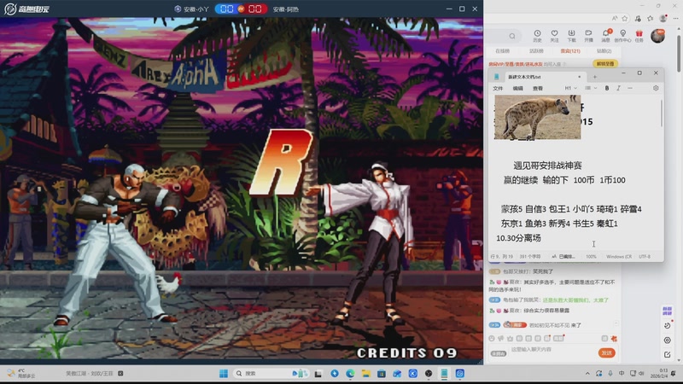Switch to the 贵宾(121) tab
This screenshot has height=384, width=683.
point(570,51)
